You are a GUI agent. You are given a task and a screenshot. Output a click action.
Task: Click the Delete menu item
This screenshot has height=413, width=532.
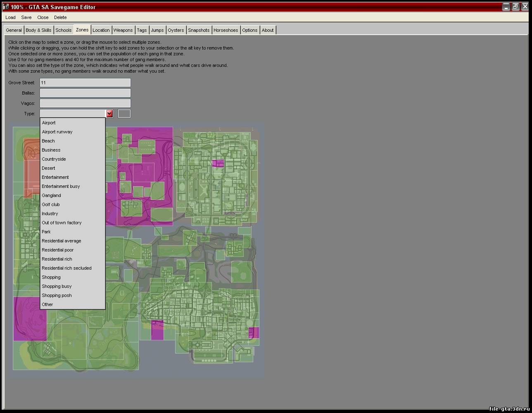click(x=60, y=17)
